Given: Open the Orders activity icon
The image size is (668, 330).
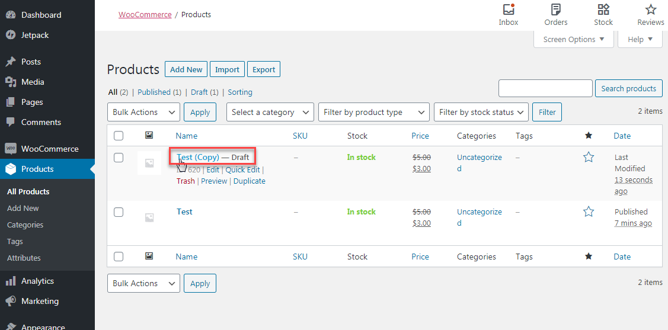Looking at the screenshot, I should (556, 10).
